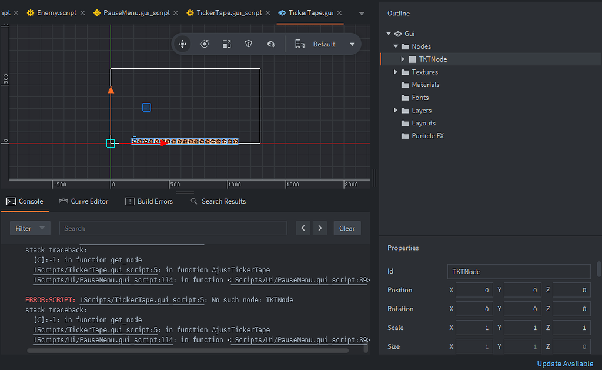
Task: Toggle the perspective camera view icon
Action: 248,44
